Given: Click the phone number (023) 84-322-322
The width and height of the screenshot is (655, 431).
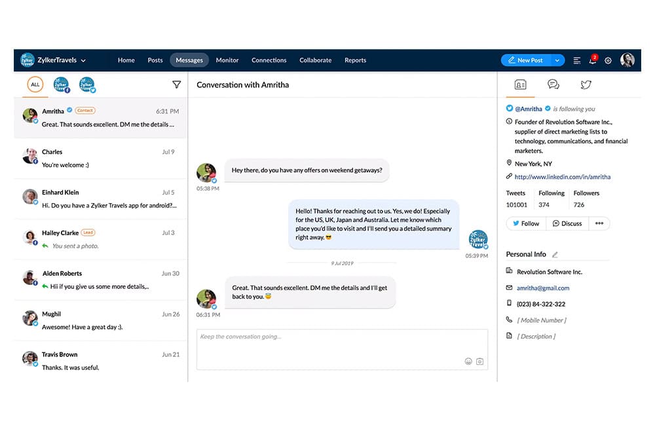Looking at the screenshot, I should [x=541, y=305].
